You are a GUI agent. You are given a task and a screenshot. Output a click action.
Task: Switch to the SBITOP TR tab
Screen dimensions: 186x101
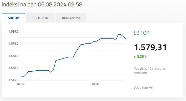(40, 18)
